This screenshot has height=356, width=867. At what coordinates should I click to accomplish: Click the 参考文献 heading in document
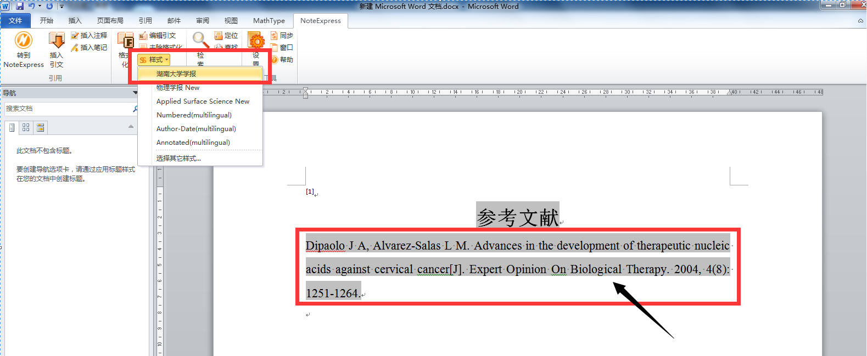(517, 217)
